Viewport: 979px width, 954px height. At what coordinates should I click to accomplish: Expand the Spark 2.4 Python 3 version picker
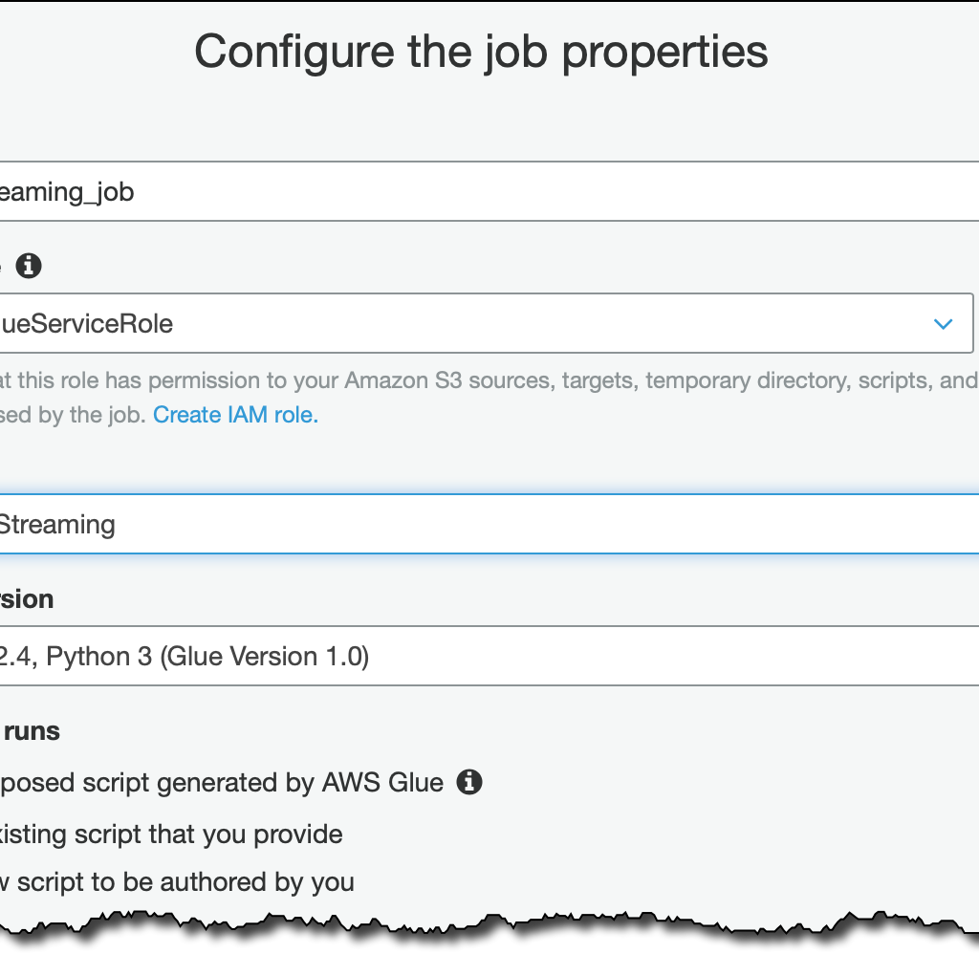pyautogui.click(x=478, y=657)
